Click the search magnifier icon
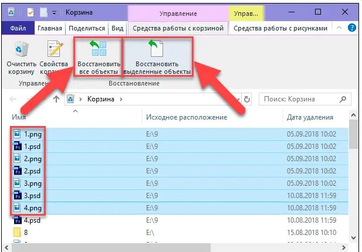 pos(343,99)
